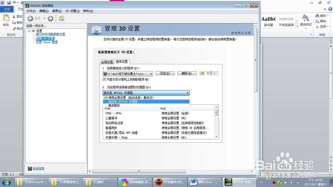The height and width of the screenshot is (187, 333).
Task: Apply Word 副标题 style
Action: (268, 21)
